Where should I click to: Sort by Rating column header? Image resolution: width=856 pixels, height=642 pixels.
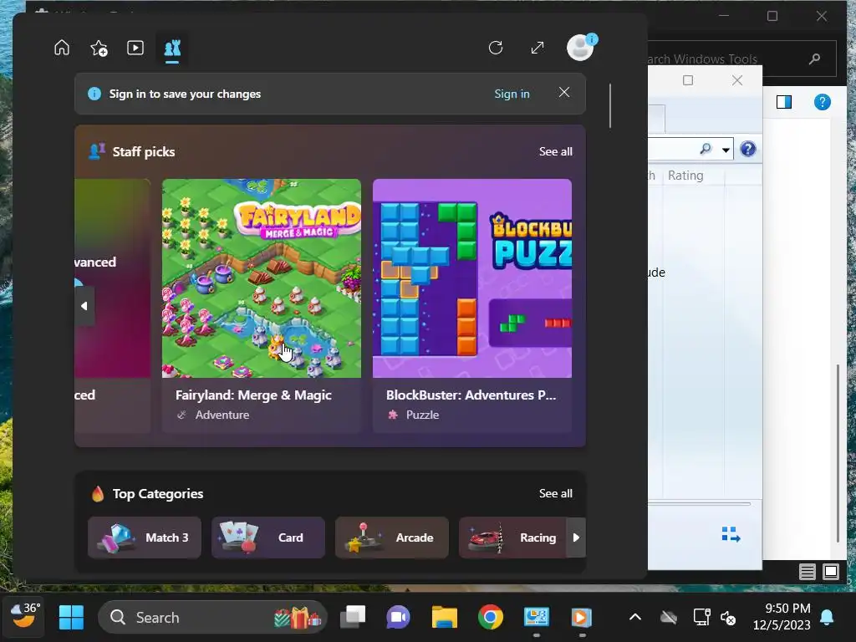685,176
